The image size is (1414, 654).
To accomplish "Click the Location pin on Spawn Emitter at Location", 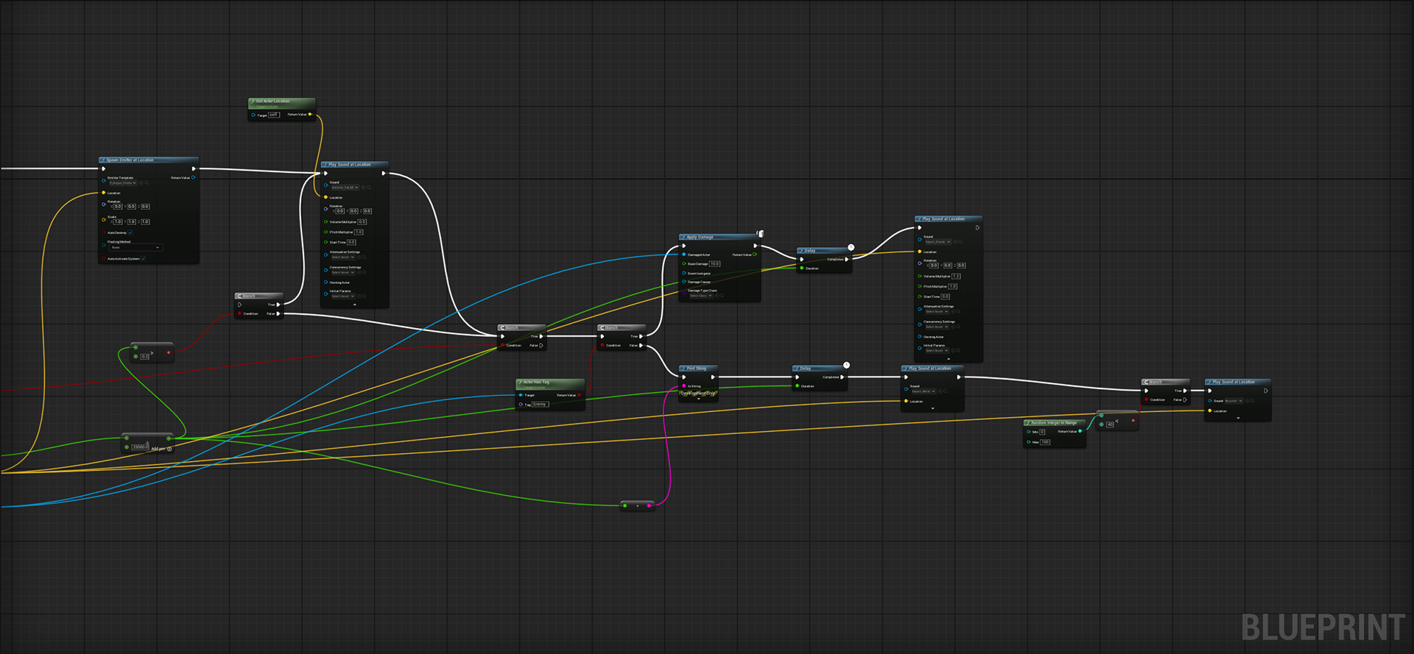I will point(104,193).
